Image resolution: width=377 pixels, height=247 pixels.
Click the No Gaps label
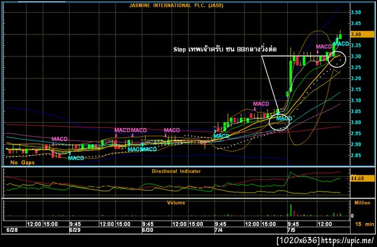click(x=23, y=162)
